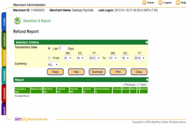This screenshot has width=186, height=127.
Task: Click the Close button
Action: [139, 72]
